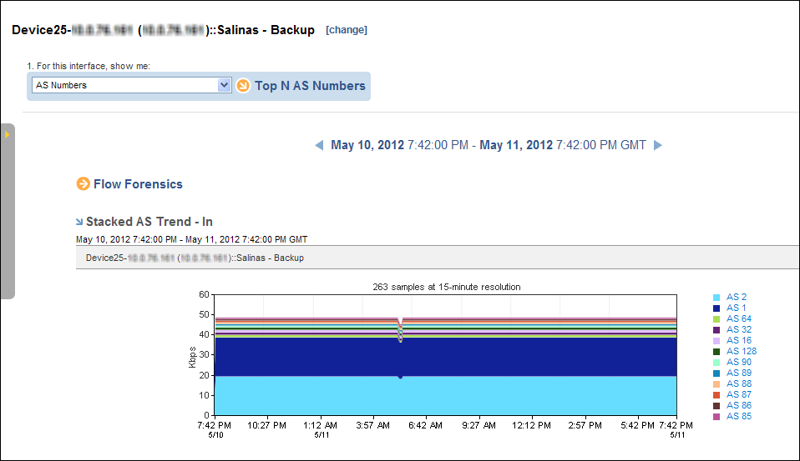Collapse the Stacked AS Trend - In section
Screen dimensions: 800x461
click(x=79, y=222)
